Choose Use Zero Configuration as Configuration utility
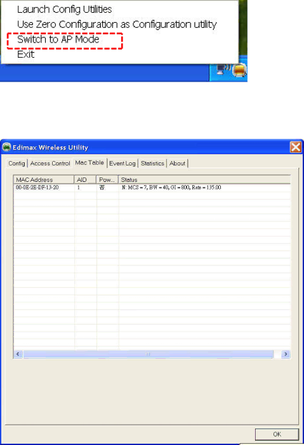 coord(117,25)
